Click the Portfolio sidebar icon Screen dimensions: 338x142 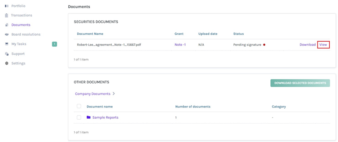[6, 6]
